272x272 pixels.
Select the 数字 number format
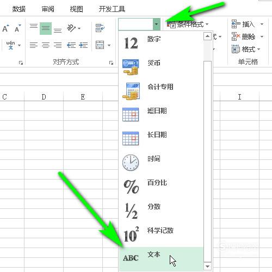click(x=161, y=44)
